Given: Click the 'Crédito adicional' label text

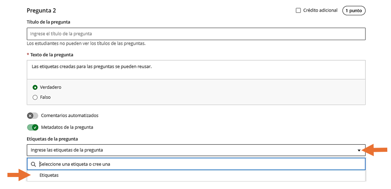Looking at the screenshot, I should (x=320, y=10).
